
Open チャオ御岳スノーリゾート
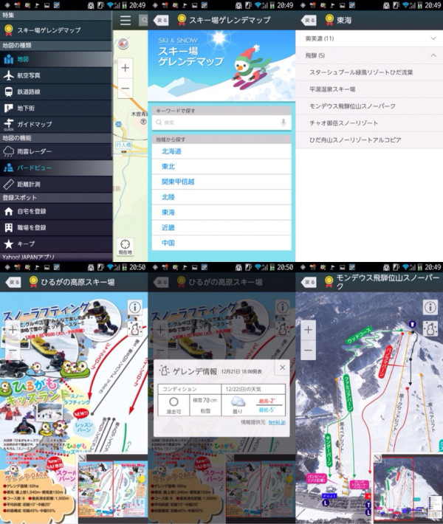(369, 123)
